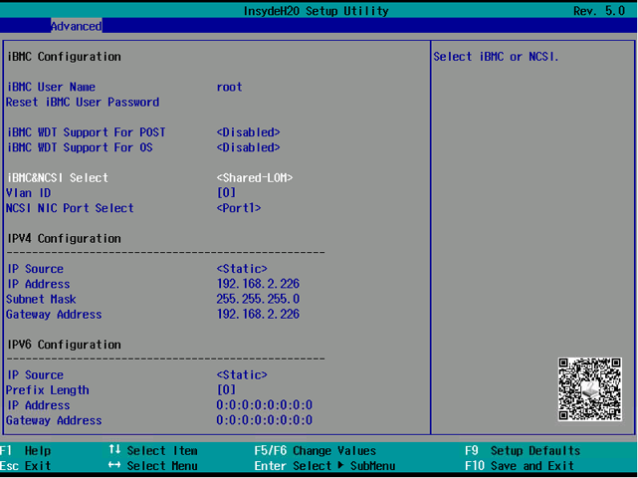Screen dimensions: 638x478
Task: Select the Advanced menu tab
Action: pos(76,26)
